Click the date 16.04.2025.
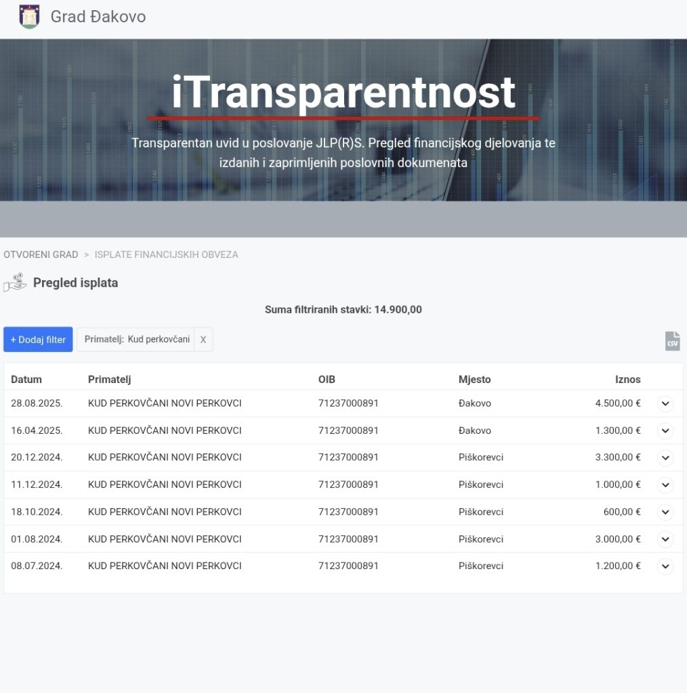Screen dimensions: 687x693 pyautogui.click(x=37, y=430)
